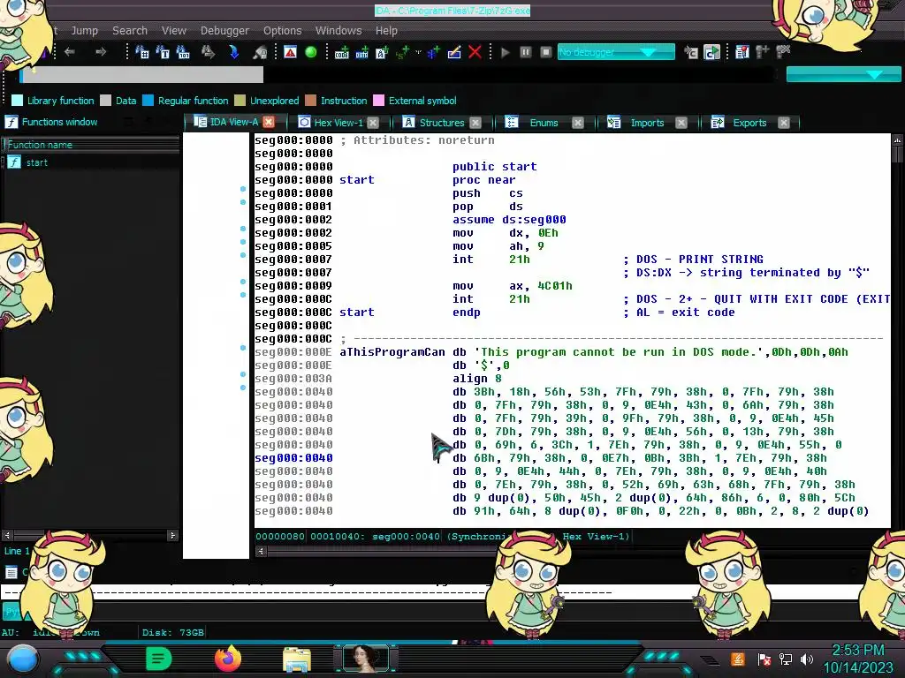Click the Convert to Code toolbar icon

[x=342, y=52]
